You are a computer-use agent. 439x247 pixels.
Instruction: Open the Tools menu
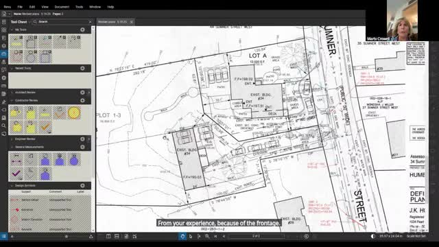pyautogui.click(x=80, y=7)
